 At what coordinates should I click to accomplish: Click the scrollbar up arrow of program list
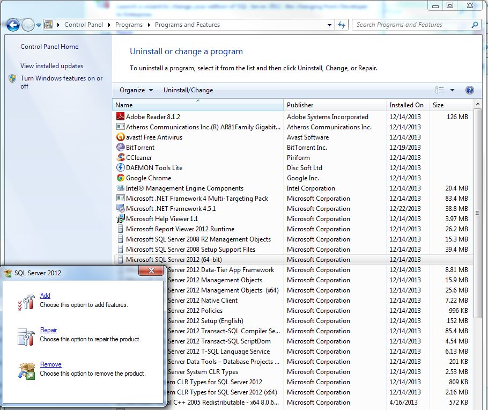(x=477, y=104)
